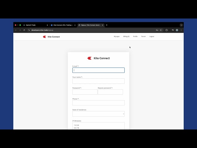Click the red kite logo in the form
Image resolution: width=197 pixels, height=148 pixels.
90,58
